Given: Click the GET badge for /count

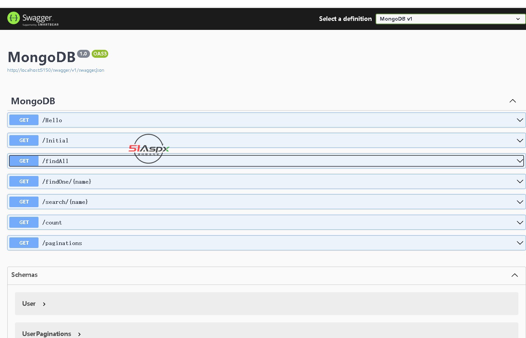Looking at the screenshot, I should coord(24,222).
